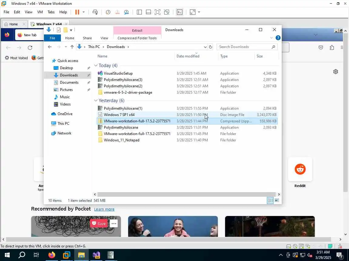Click Learn more link for Pocket
349x261 pixels.
click(x=104, y=209)
